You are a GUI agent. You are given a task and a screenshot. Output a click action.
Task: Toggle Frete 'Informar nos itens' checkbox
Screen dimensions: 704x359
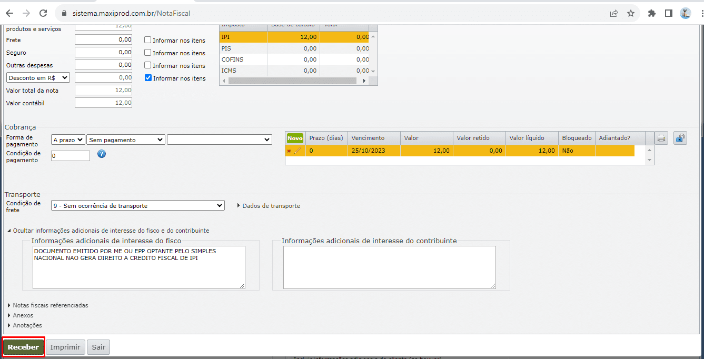click(x=148, y=40)
